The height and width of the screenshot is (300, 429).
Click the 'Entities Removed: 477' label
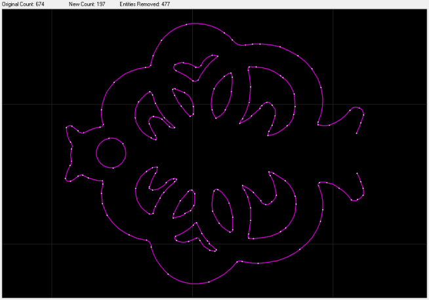(145, 4)
